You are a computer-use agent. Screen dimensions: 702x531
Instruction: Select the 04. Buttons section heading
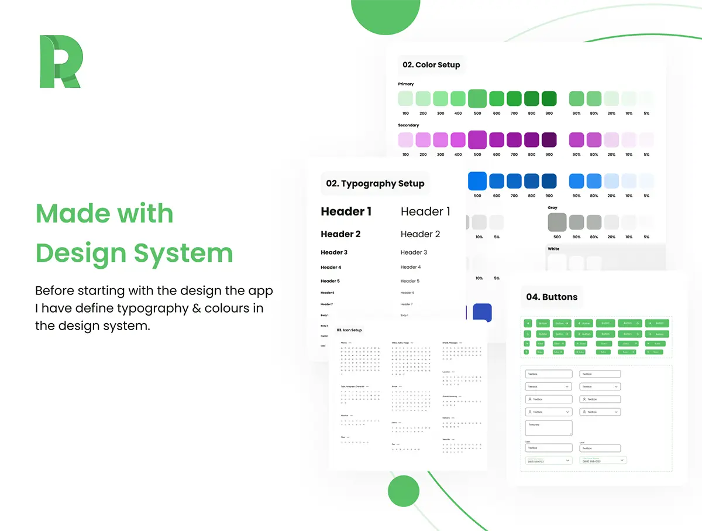(551, 297)
